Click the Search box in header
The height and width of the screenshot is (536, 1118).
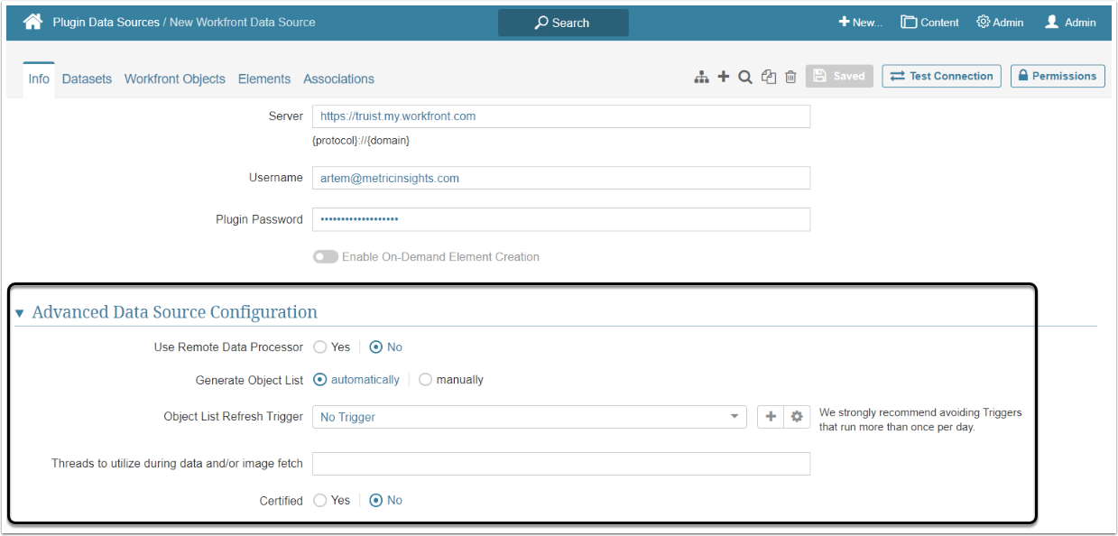click(563, 23)
